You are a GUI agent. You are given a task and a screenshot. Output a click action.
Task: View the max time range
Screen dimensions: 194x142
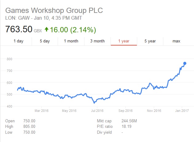pyautogui.click(x=176, y=41)
